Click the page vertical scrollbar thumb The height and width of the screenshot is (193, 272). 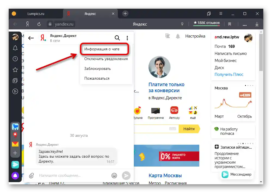261,52
